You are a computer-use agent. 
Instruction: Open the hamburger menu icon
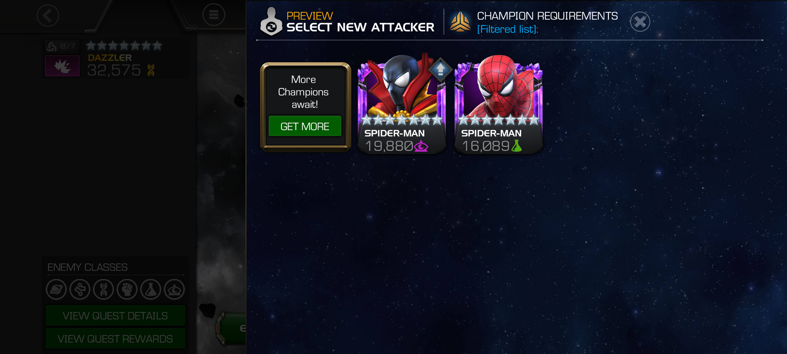(x=214, y=15)
